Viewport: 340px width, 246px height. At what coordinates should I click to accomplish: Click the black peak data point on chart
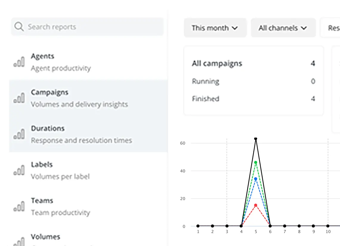256,139
